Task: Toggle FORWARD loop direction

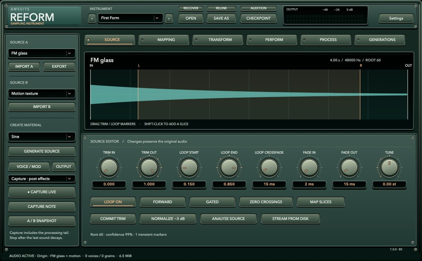Action: coord(163,202)
